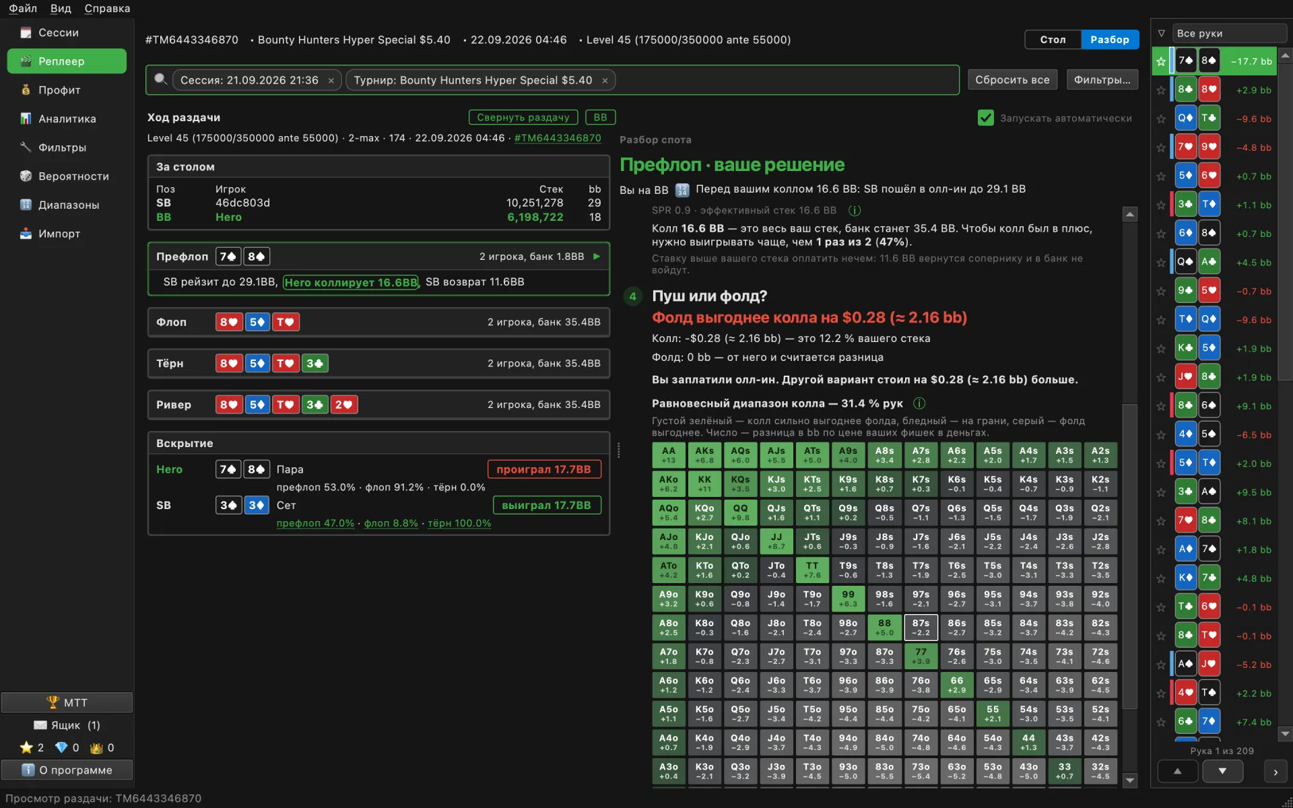Expand the Префлоп street play arrow
Screen dimensions: 1293x808
coord(597,257)
